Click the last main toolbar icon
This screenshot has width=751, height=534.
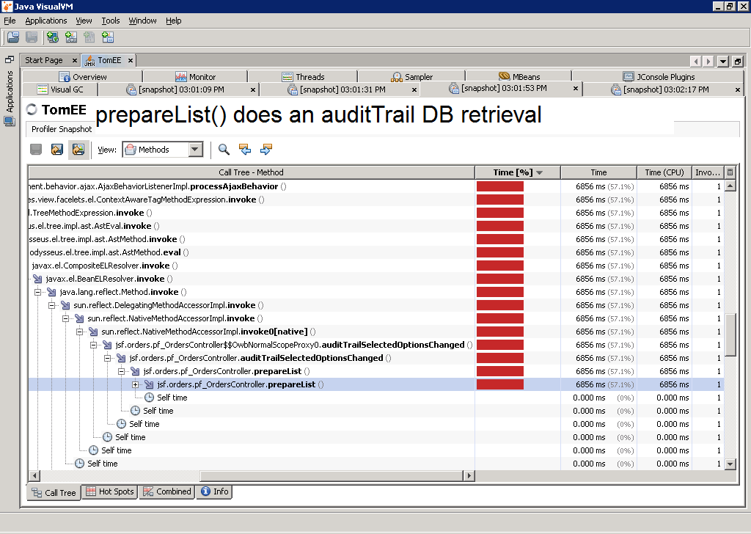108,37
